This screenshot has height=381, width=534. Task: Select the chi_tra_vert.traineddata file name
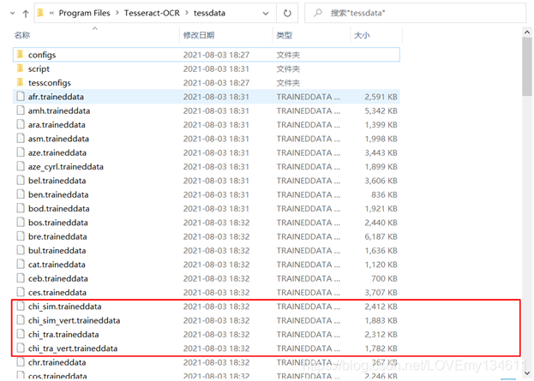pyautogui.click(x=73, y=348)
